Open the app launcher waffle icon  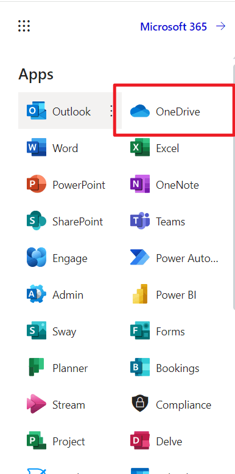(x=24, y=26)
